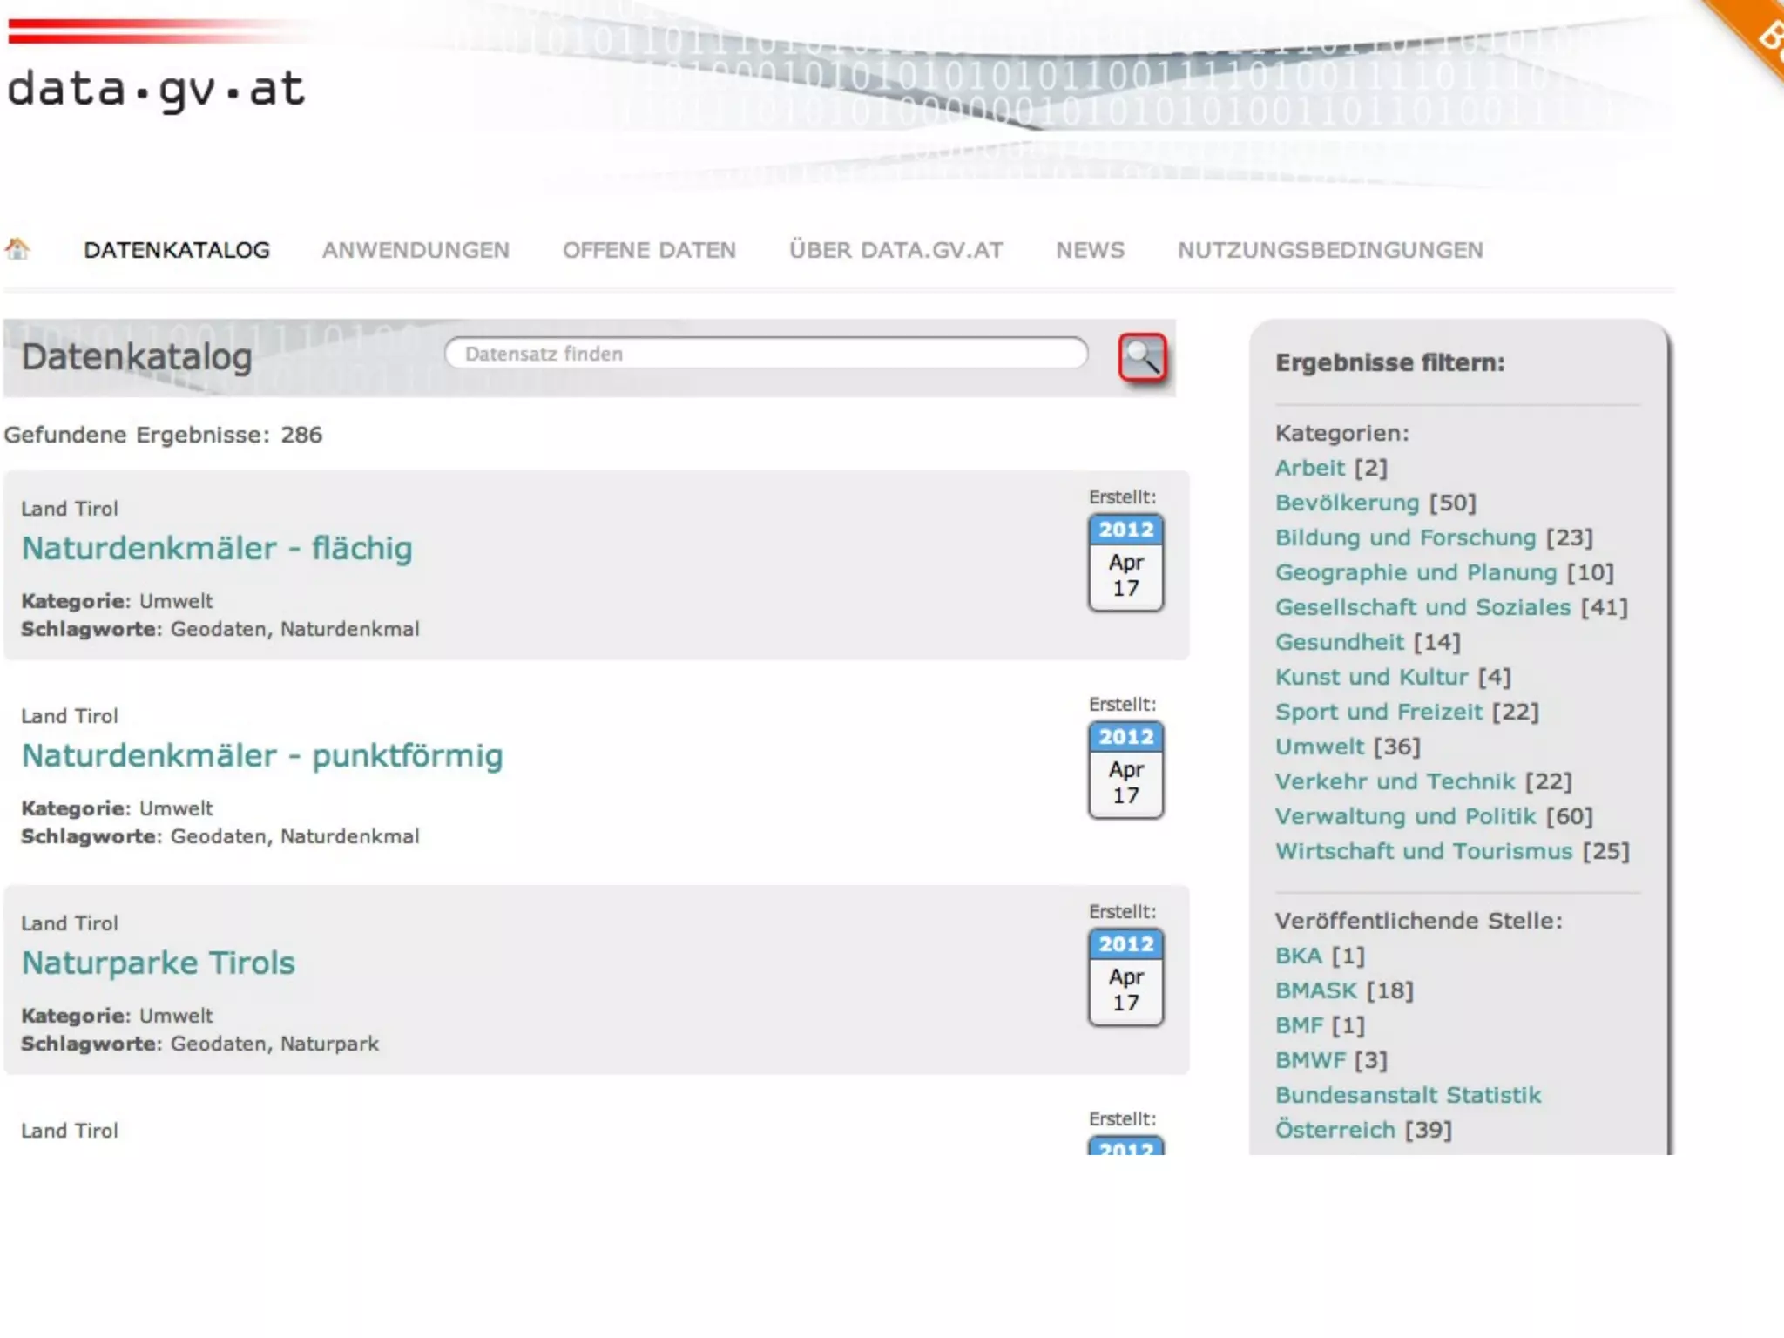
Task: Focus the Datensatz finden search field
Action: [x=767, y=354]
